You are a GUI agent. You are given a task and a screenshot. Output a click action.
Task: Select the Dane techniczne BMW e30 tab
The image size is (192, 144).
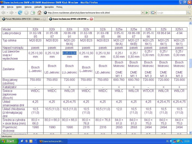[71, 19]
